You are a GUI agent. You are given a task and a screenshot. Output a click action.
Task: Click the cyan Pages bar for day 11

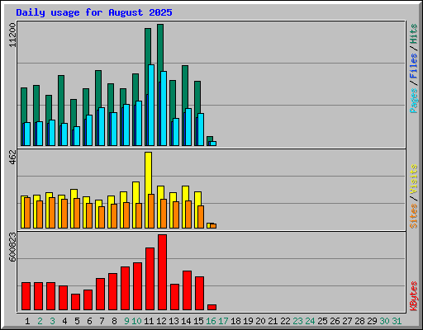[x=151, y=105]
